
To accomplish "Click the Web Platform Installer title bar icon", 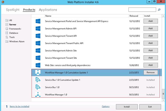I will (x=3, y=2).
